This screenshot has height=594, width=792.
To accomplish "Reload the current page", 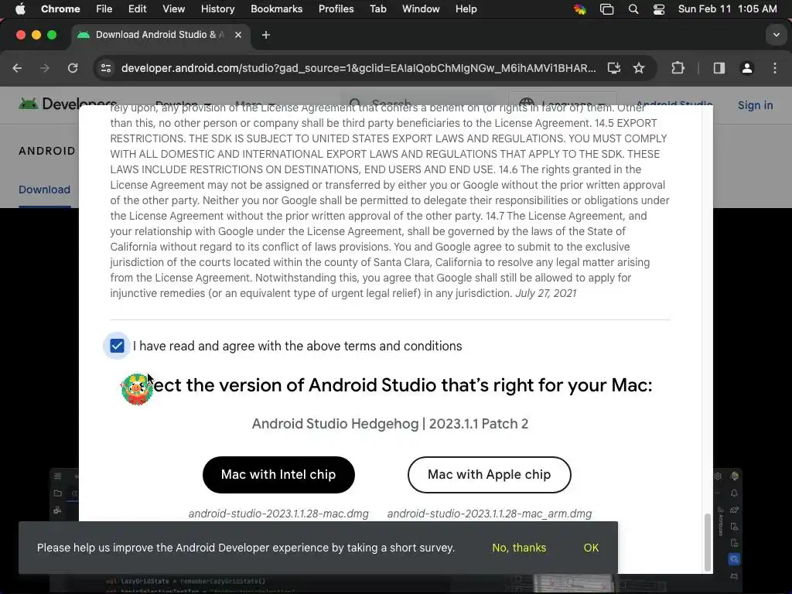I will [73, 68].
